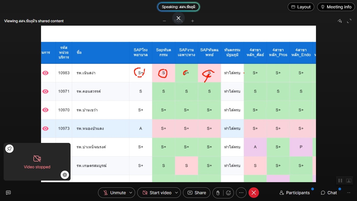Close the overlay X above zoom percentage
Viewport: 357px width, 201px height.
[x=179, y=18]
